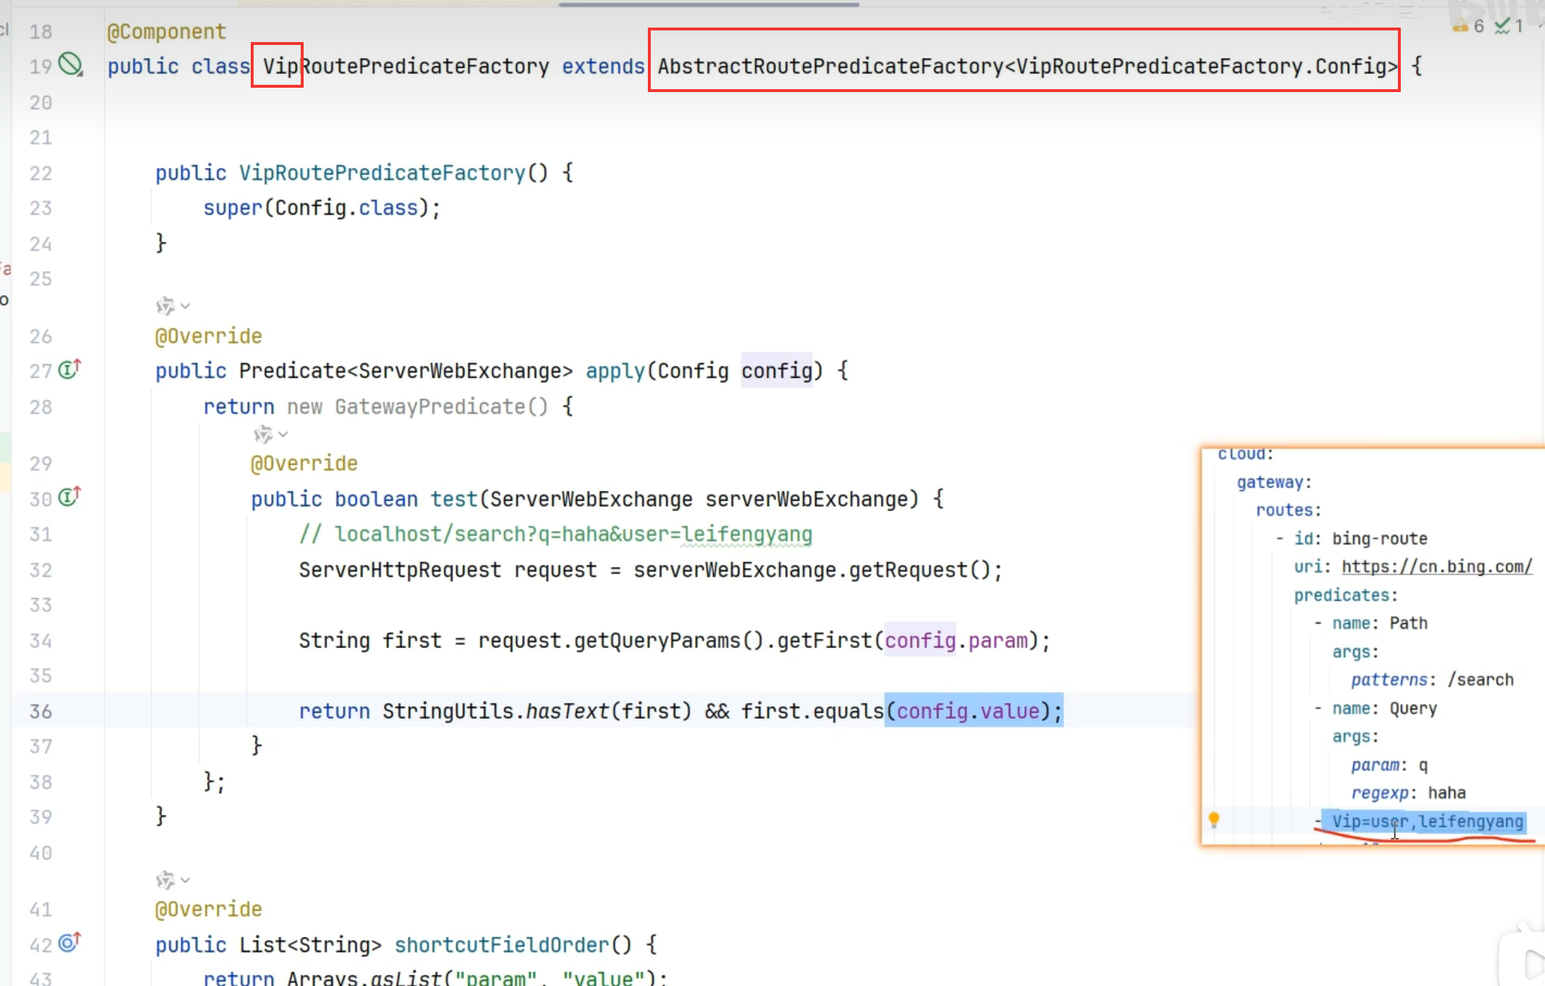Click the highlighted Vip=user,leifengyang predicate text
The image size is (1545, 986).
click(1426, 821)
